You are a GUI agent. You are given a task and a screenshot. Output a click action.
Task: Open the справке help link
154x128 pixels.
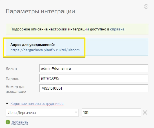click(117, 29)
